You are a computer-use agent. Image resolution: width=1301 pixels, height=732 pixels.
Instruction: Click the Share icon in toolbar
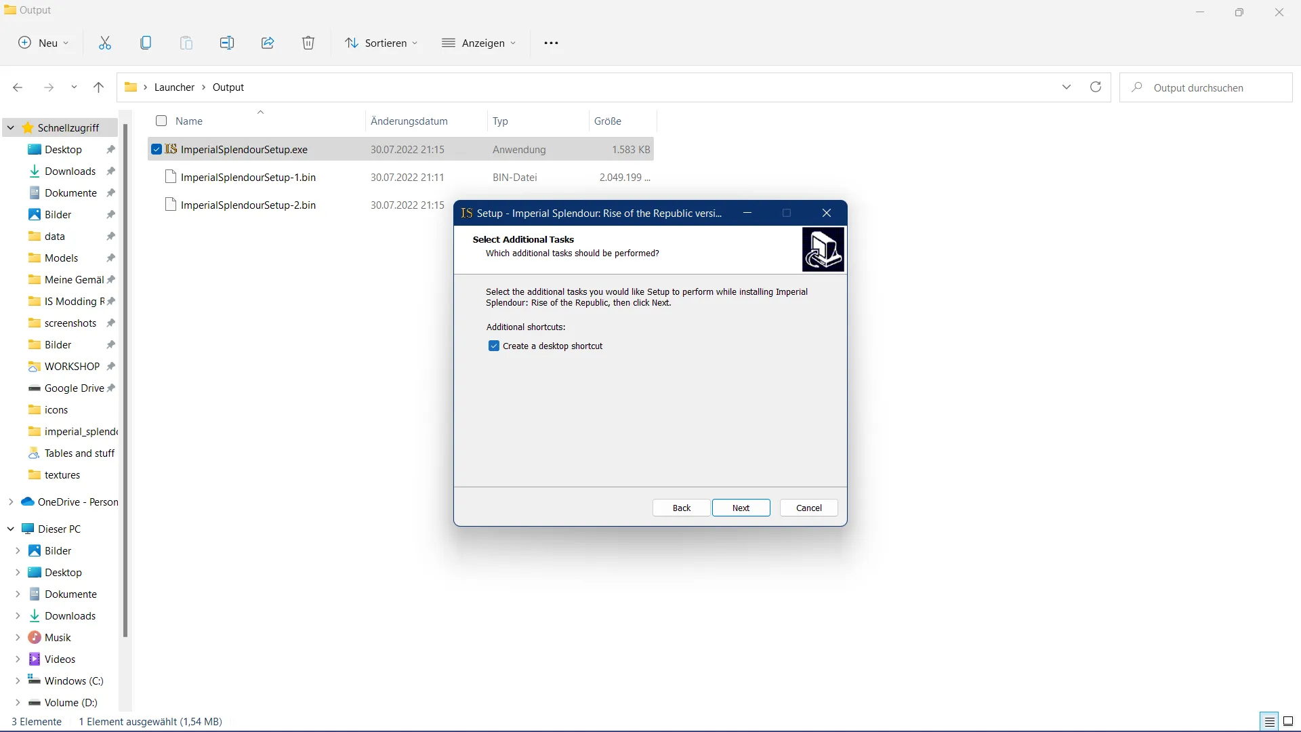(268, 43)
